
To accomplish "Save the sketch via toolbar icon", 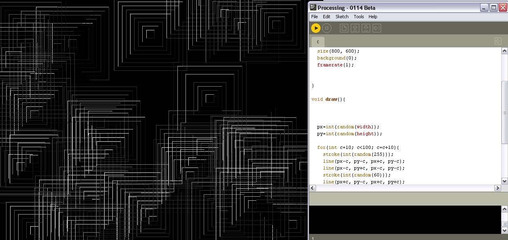I will [366, 28].
